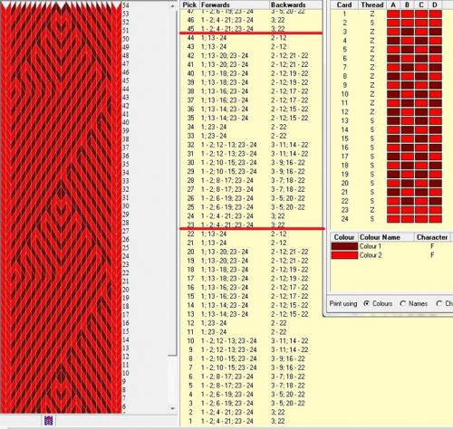
Task: Click the scroll up arrow of pattern preview
Action: click(x=173, y=5)
